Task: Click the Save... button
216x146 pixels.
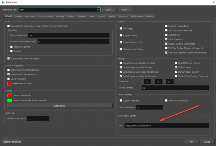Action: 125,10
